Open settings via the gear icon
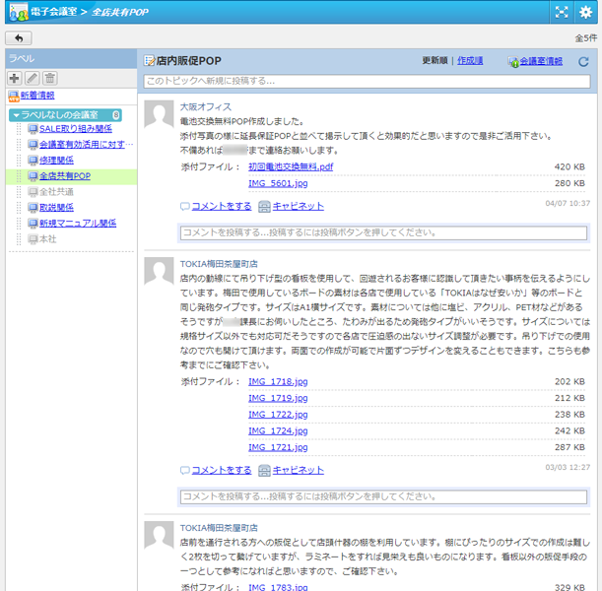The height and width of the screenshot is (591, 602). 585,13
